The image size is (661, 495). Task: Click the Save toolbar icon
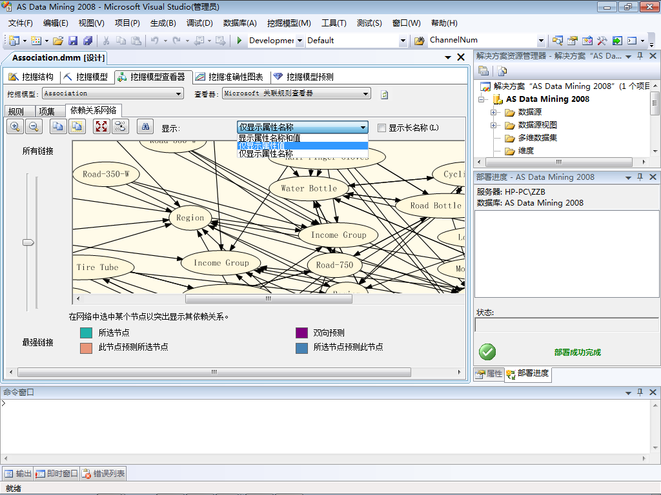[73, 41]
